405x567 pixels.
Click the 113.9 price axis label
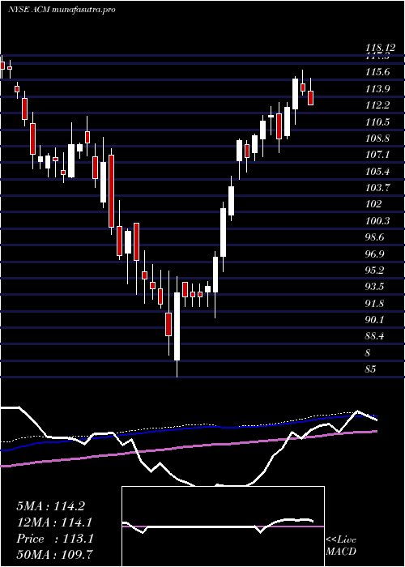pos(377,88)
